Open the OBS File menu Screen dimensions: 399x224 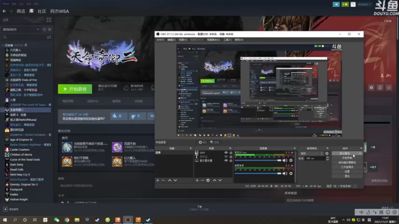tap(160, 40)
